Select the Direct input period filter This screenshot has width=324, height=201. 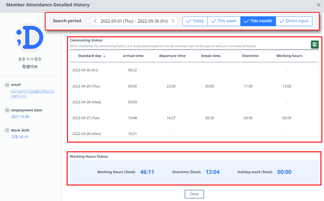point(294,21)
